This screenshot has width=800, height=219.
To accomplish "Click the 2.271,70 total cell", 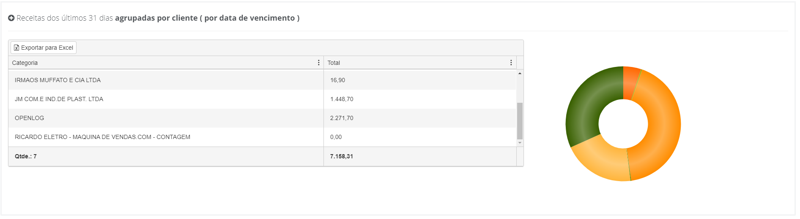I will pos(342,118).
